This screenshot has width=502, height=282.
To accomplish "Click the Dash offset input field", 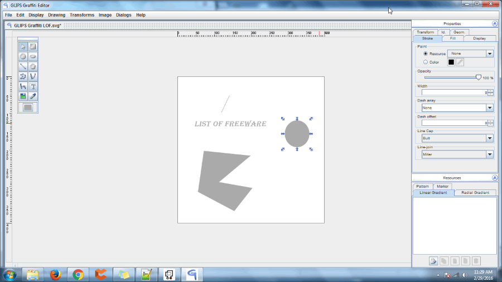I will coord(454,123).
